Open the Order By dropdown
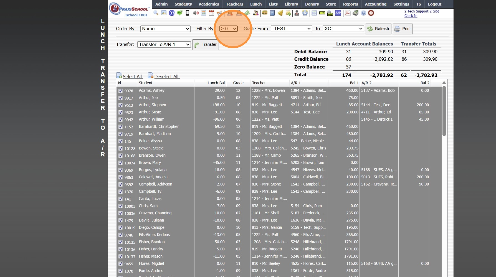The height and width of the screenshot is (277, 496). tap(165, 29)
